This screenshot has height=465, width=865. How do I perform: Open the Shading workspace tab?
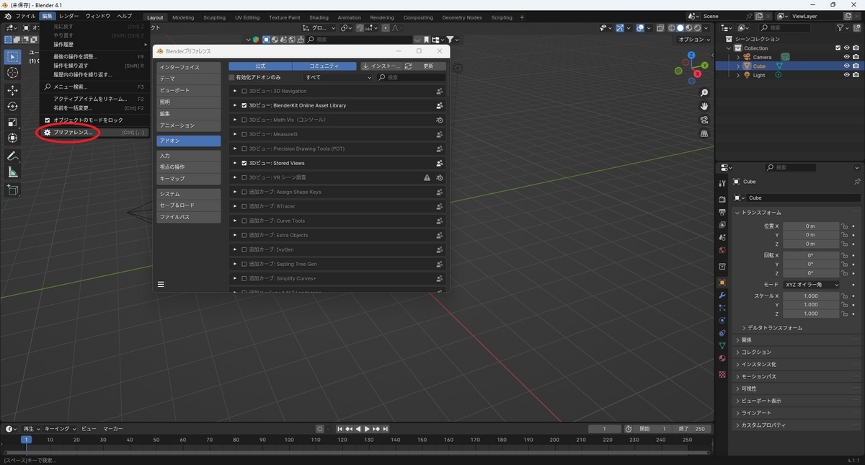coord(319,17)
